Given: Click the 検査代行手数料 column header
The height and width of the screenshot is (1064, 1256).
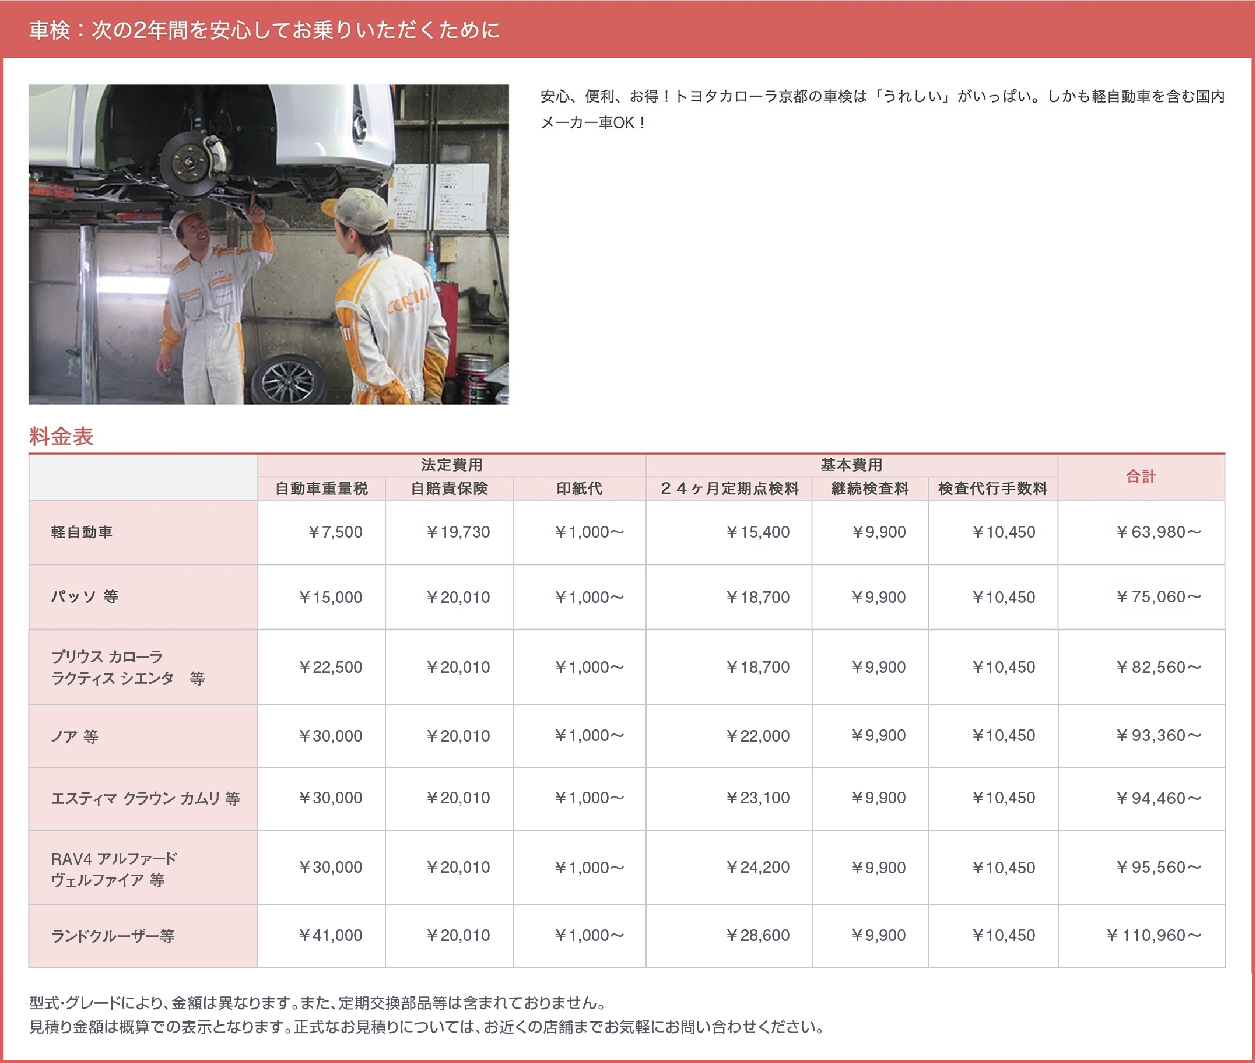Looking at the screenshot, I should coord(992,489).
